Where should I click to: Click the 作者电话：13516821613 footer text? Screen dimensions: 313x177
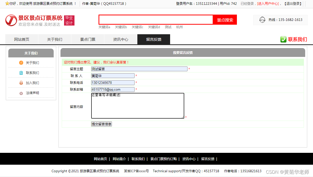tap(243, 171)
